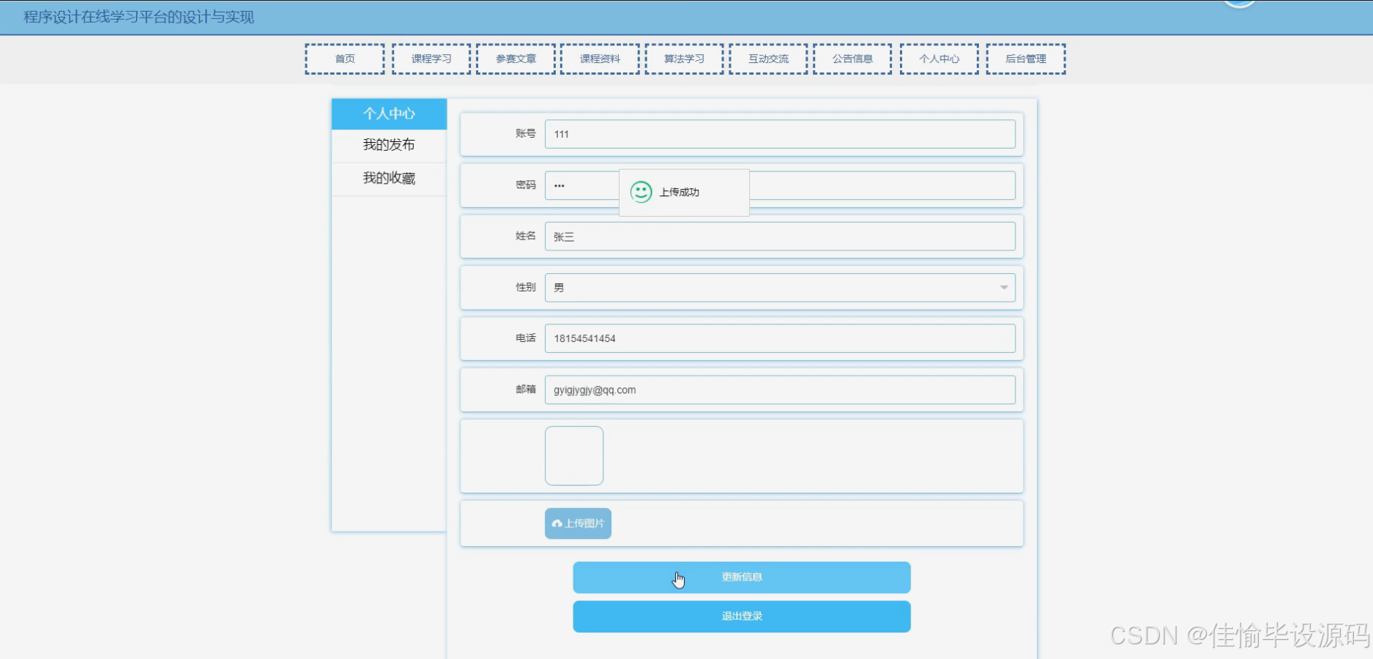Focus the 电话 field with 18154541454

click(780, 338)
